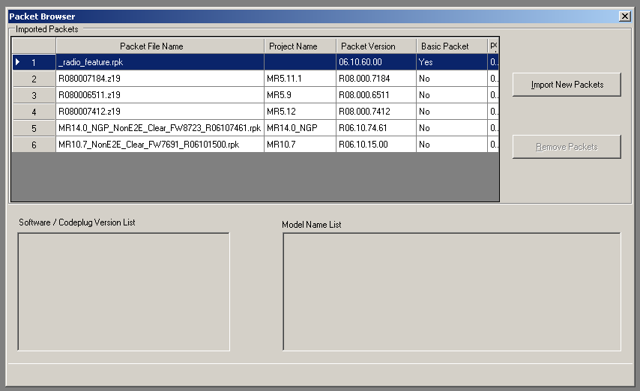
Task: Click row header number 6
Action: (34, 145)
